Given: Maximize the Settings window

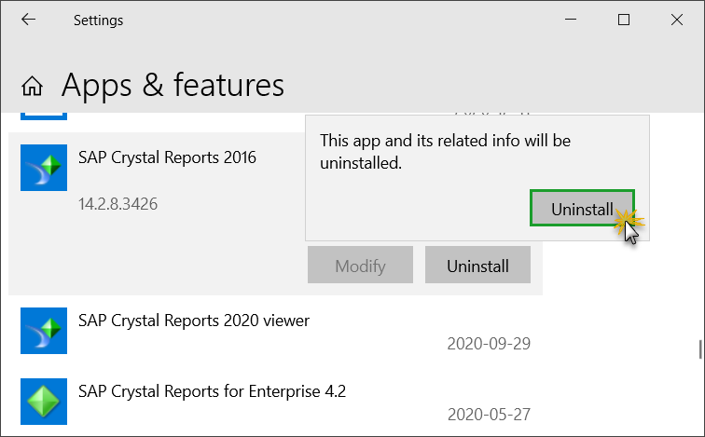Looking at the screenshot, I should 624,20.
